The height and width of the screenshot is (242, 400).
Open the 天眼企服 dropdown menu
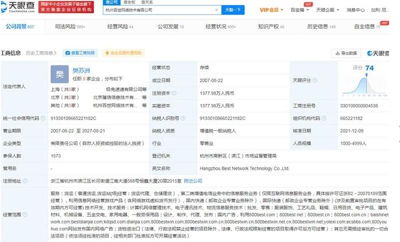(328, 10)
